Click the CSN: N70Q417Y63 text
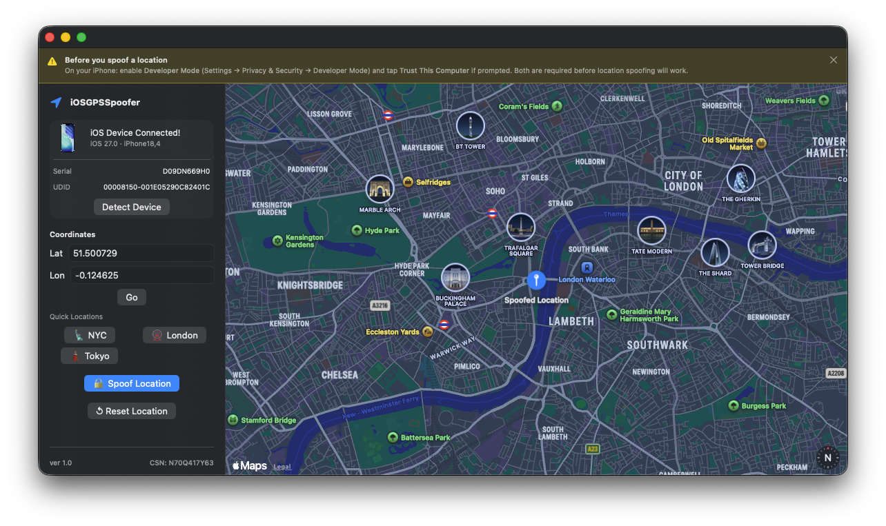 click(181, 463)
